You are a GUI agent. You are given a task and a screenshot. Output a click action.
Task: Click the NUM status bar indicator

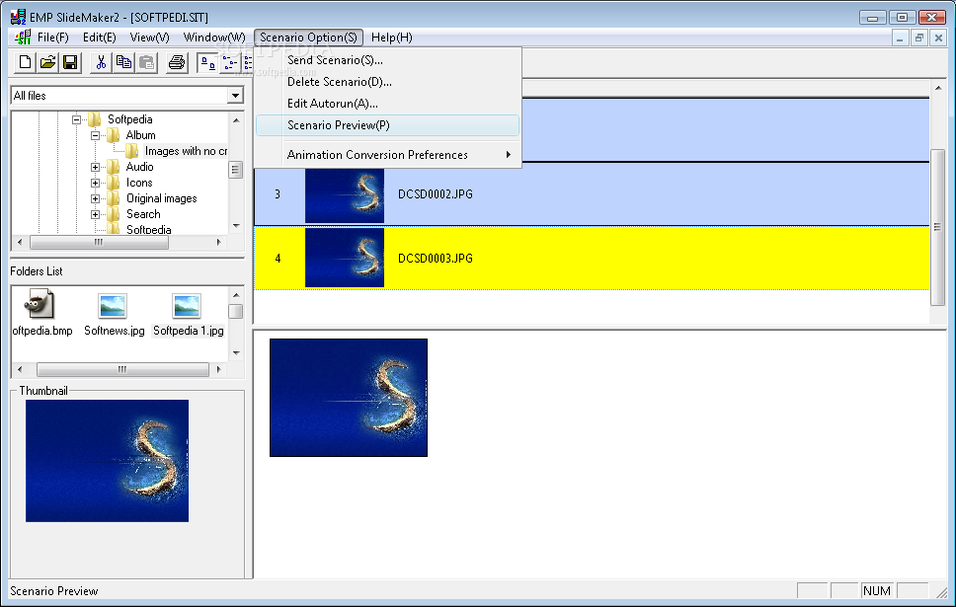(877, 590)
